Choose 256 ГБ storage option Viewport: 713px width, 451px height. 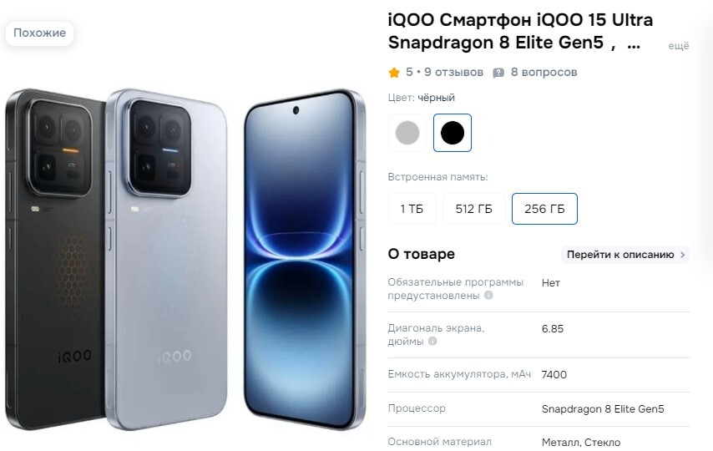tap(544, 209)
